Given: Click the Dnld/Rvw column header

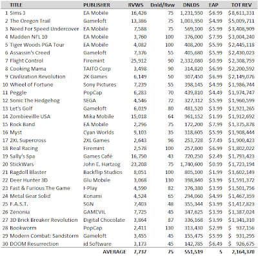Looking at the screenshot, I should click(x=163, y=5).
